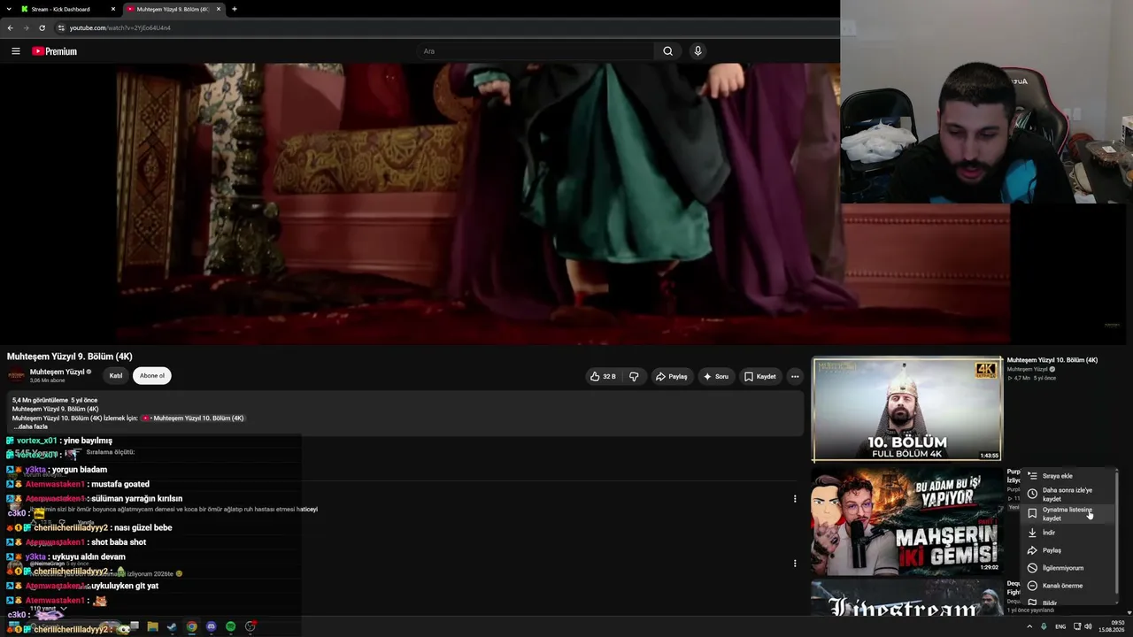Click the Soru ask button
1133x637 pixels.
pyautogui.click(x=716, y=376)
